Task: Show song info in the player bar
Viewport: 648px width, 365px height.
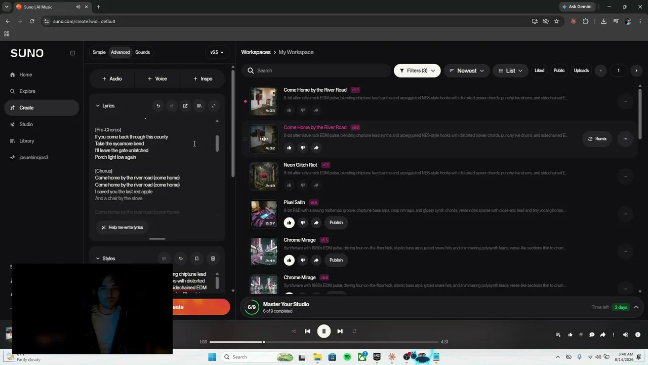Action: 638,335
